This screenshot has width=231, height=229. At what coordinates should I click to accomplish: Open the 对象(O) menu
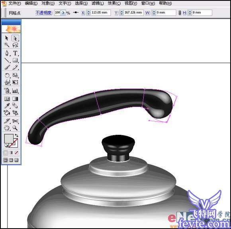[x=48, y=3]
